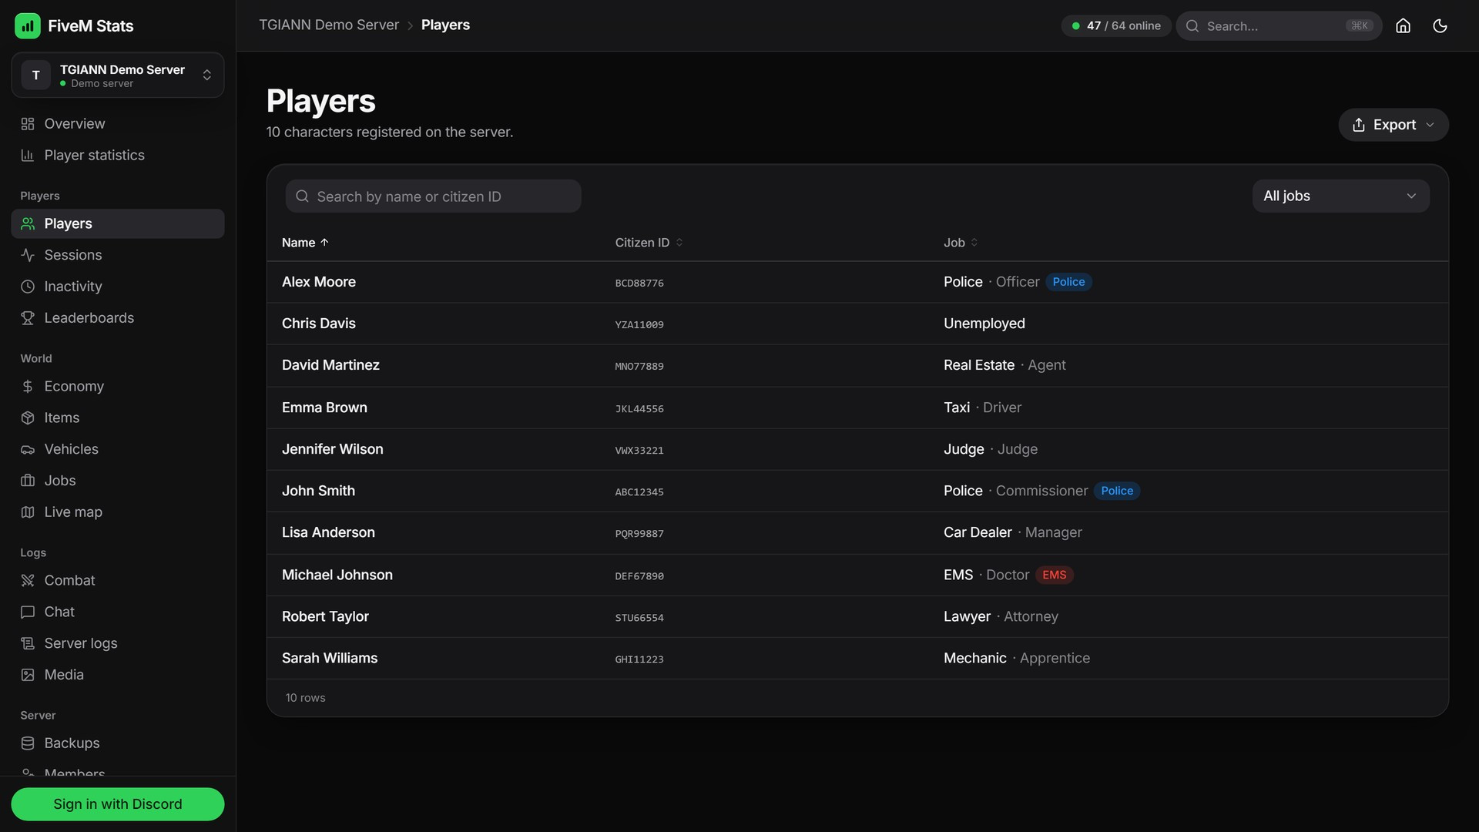The image size is (1479, 832).
Task: Click the Live map icon
Action: click(28, 512)
